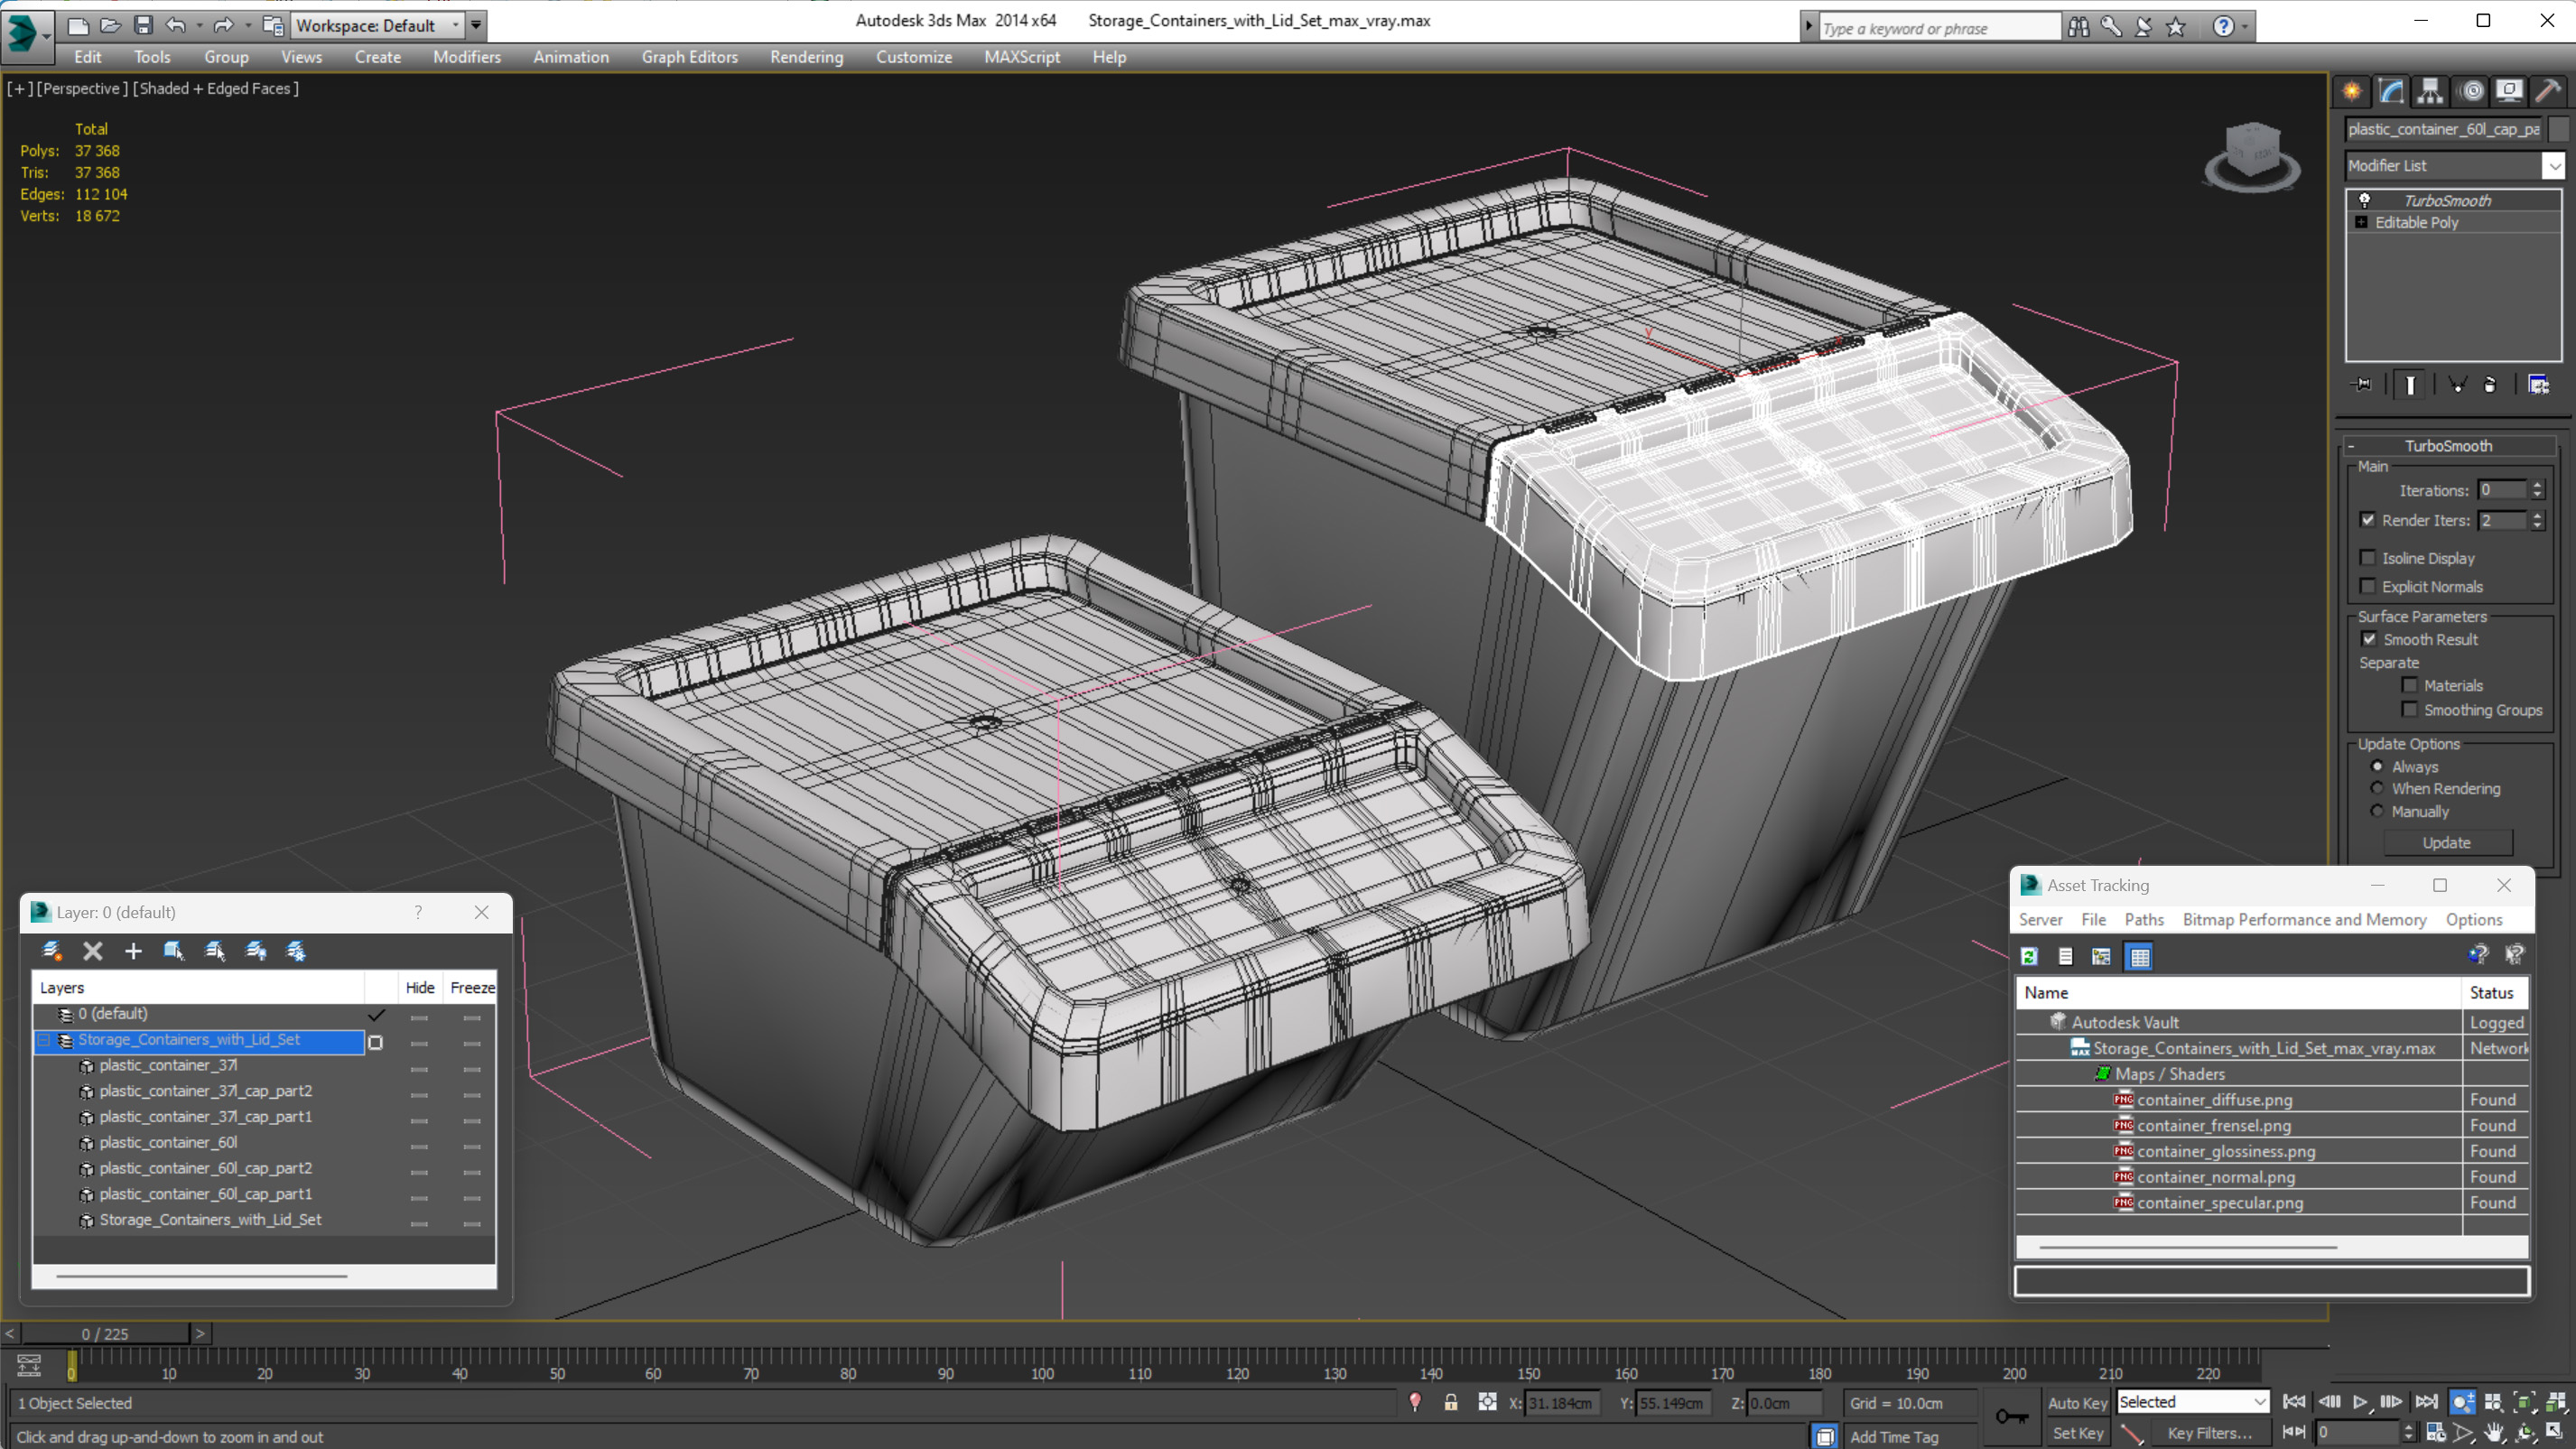Click Configure Modifier Sets icon
The width and height of the screenshot is (2576, 1449).
pyautogui.click(x=2538, y=384)
